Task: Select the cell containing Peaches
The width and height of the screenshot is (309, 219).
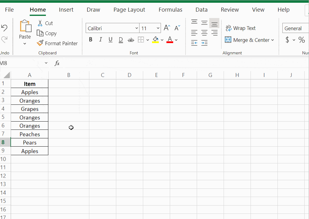Action: tap(29, 134)
